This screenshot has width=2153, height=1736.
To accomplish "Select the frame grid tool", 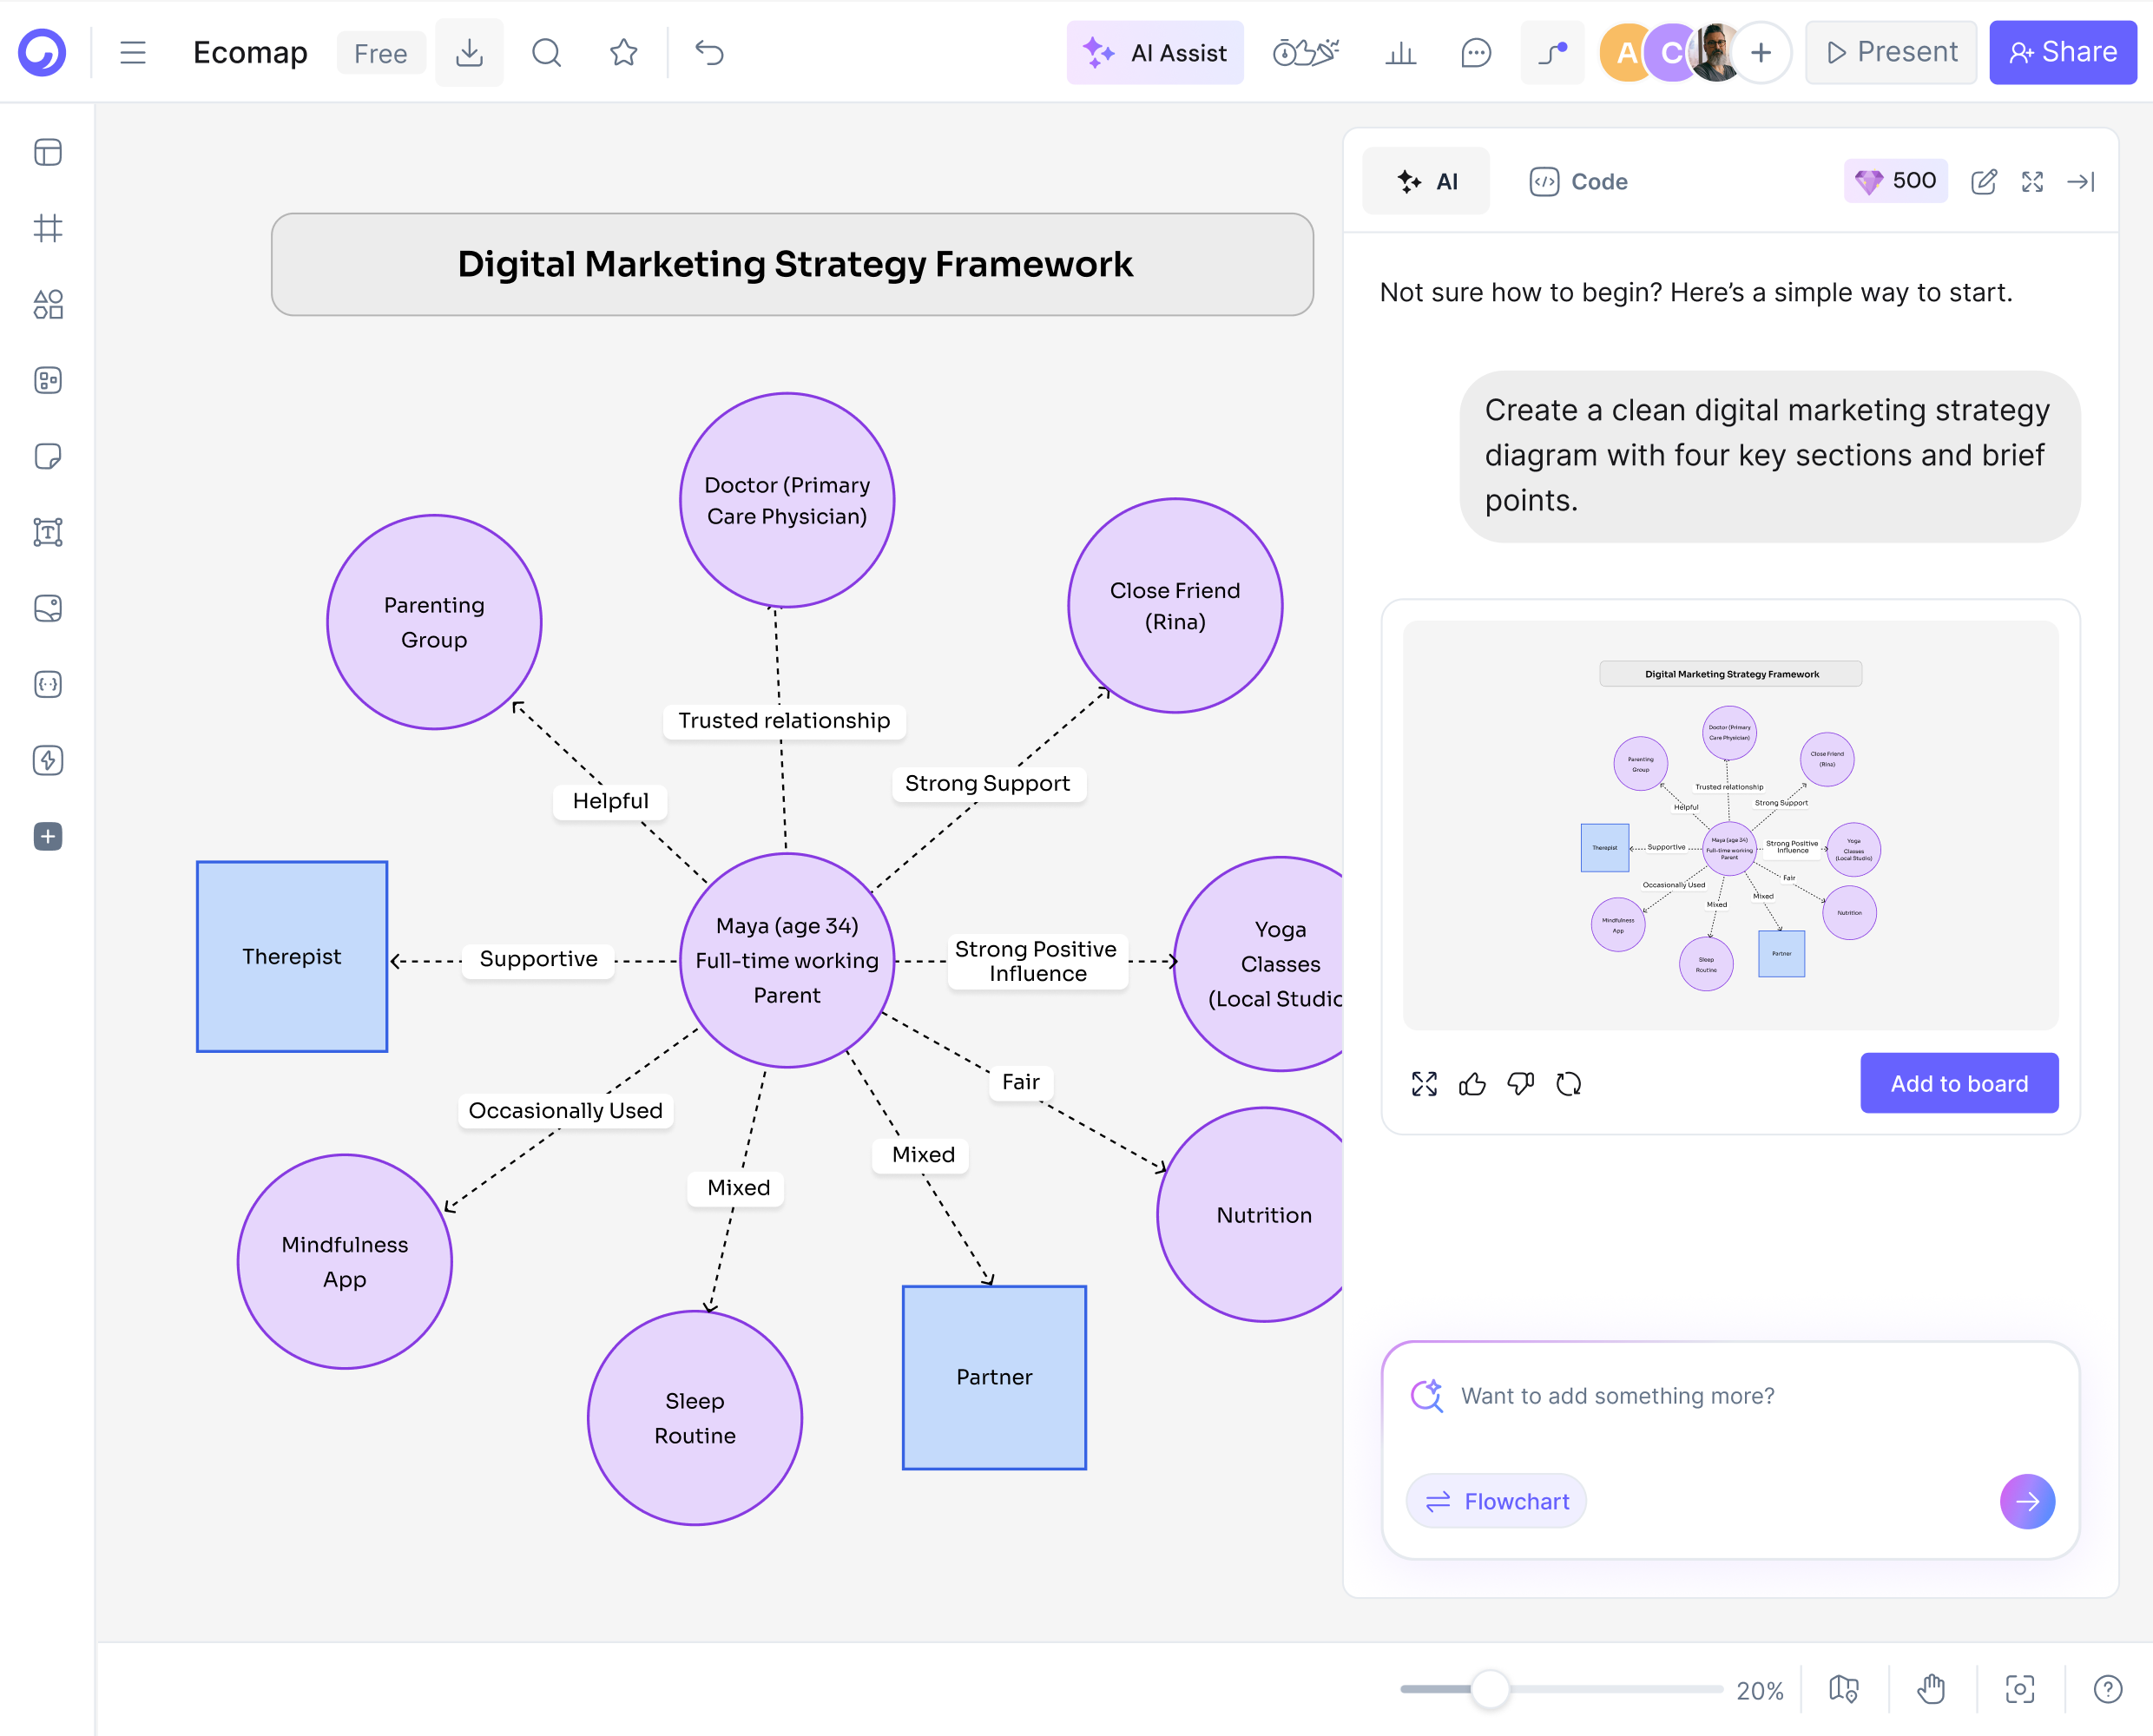I will pos(48,228).
